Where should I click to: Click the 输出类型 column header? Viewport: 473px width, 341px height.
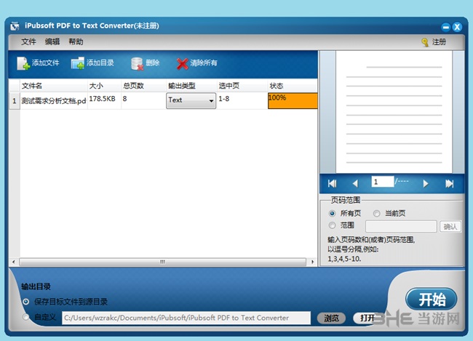pos(191,86)
